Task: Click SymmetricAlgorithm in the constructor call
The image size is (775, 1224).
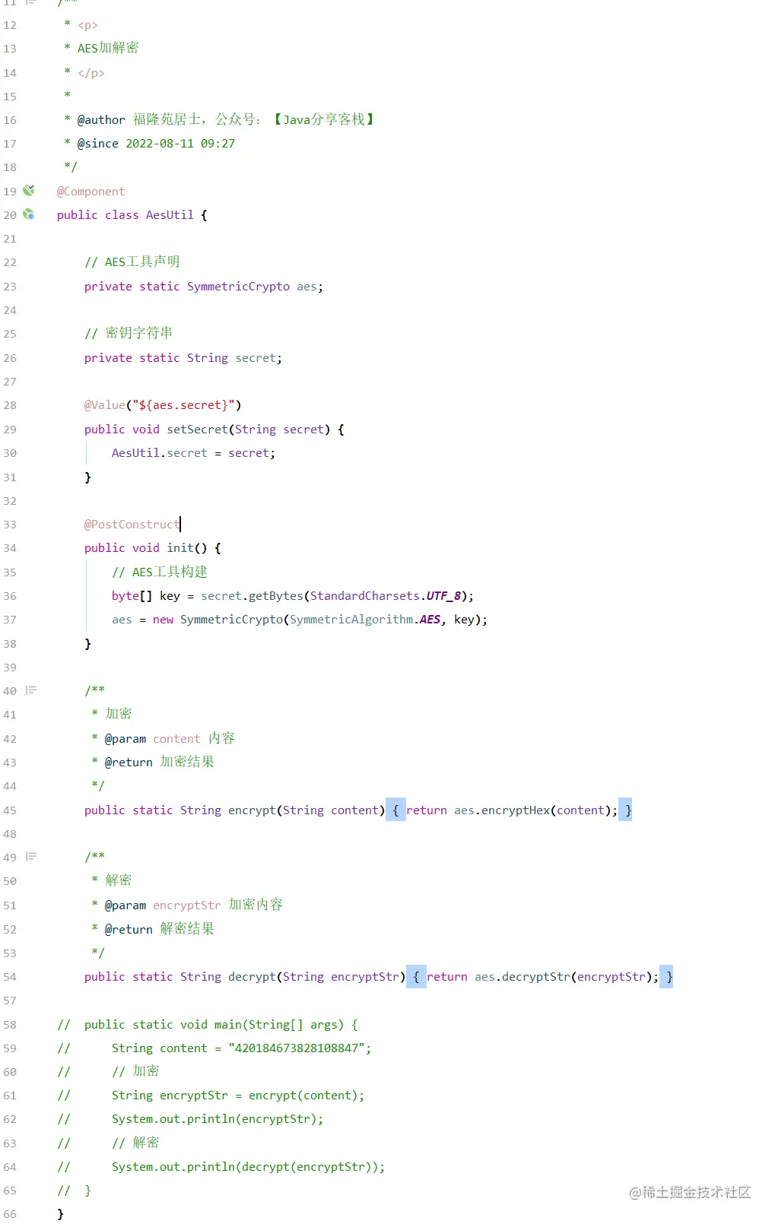Action: (x=351, y=620)
